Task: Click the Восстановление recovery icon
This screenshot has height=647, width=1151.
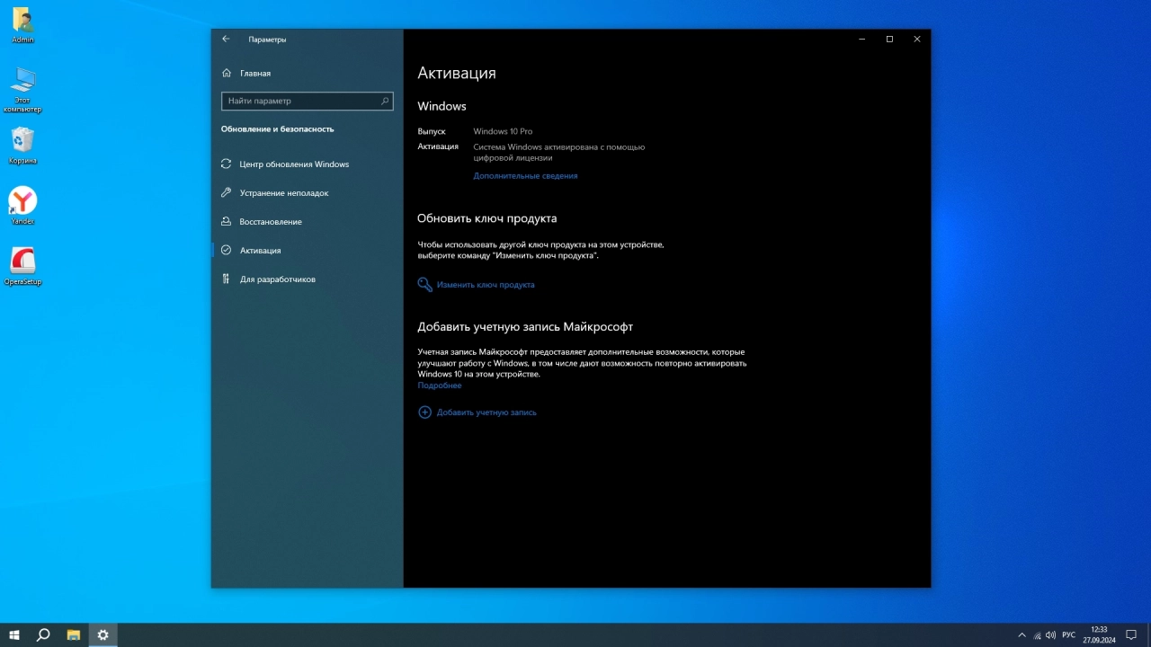Action: (227, 222)
